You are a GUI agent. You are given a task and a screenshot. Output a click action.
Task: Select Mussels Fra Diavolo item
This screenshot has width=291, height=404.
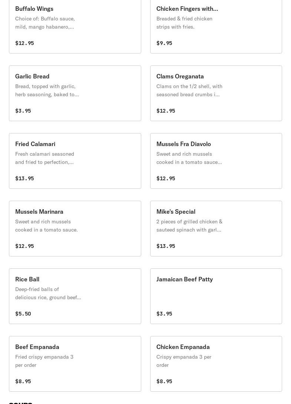tap(216, 161)
